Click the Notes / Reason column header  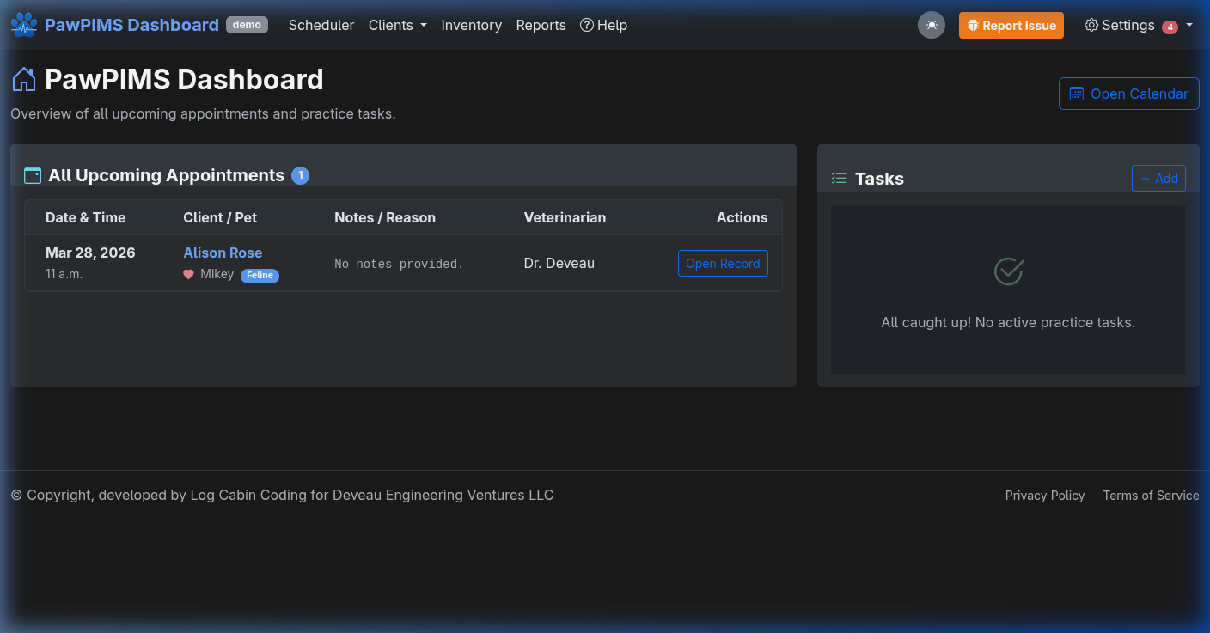(385, 217)
